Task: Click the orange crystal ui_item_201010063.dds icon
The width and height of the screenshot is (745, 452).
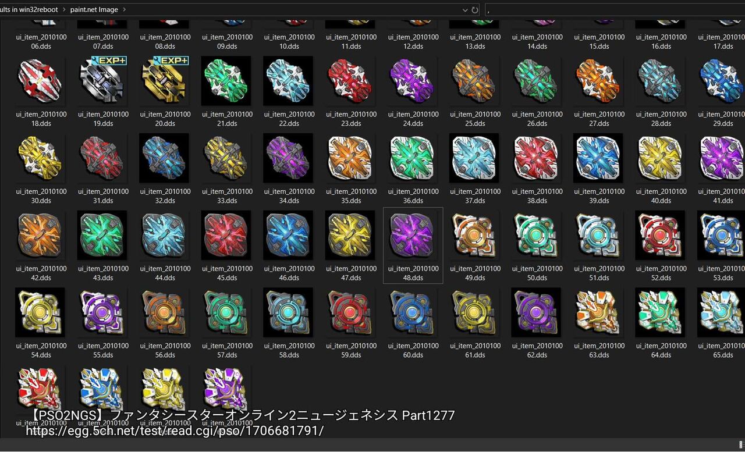Action: 598,312
